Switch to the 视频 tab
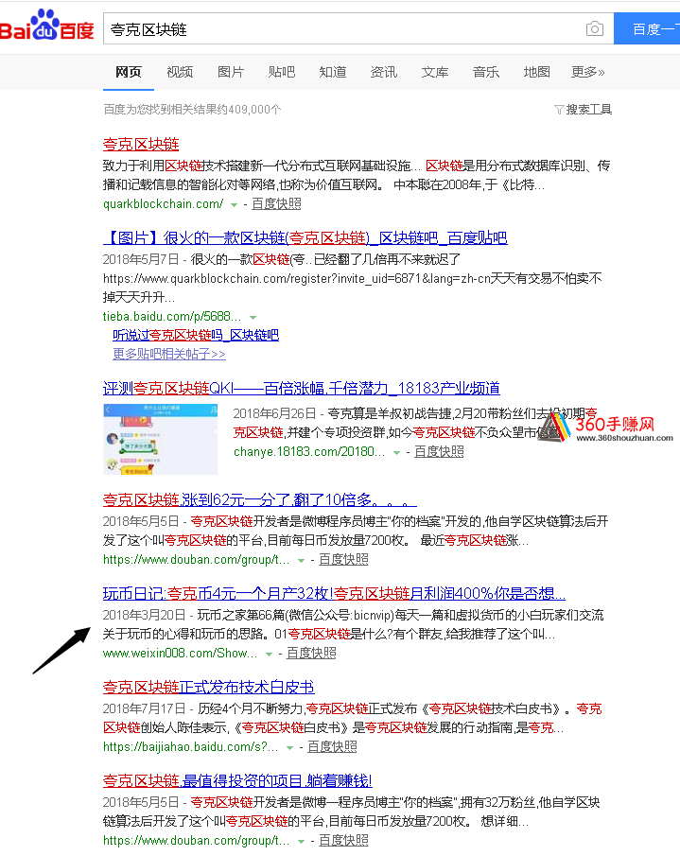This screenshot has height=856, width=680. [x=180, y=72]
